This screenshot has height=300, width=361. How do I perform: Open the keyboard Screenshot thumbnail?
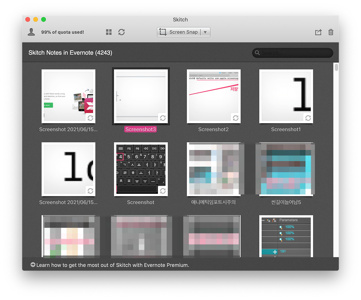point(141,169)
